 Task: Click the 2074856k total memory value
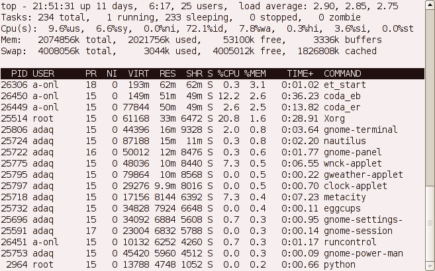click(x=58, y=40)
